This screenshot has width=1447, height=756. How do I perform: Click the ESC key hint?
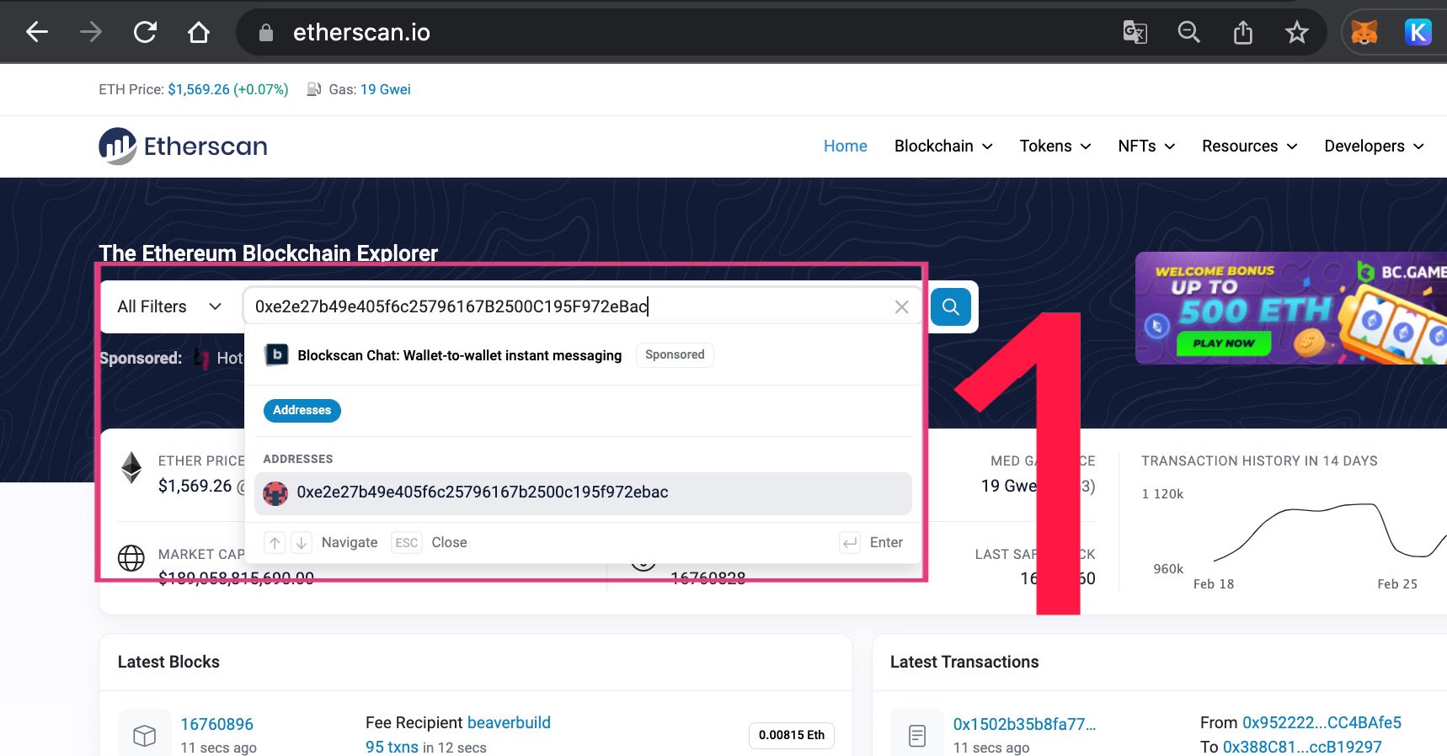[406, 543]
